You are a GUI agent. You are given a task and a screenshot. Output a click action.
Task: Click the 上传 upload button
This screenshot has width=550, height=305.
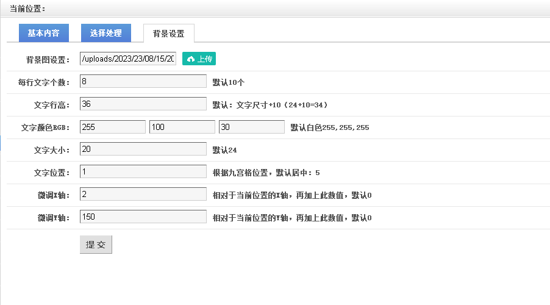199,59
